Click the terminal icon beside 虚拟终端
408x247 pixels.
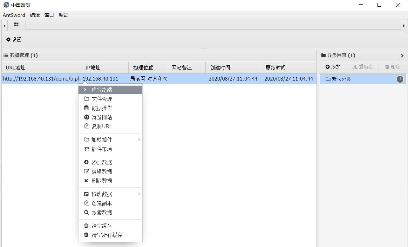pyautogui.click(x=86, y=90)
